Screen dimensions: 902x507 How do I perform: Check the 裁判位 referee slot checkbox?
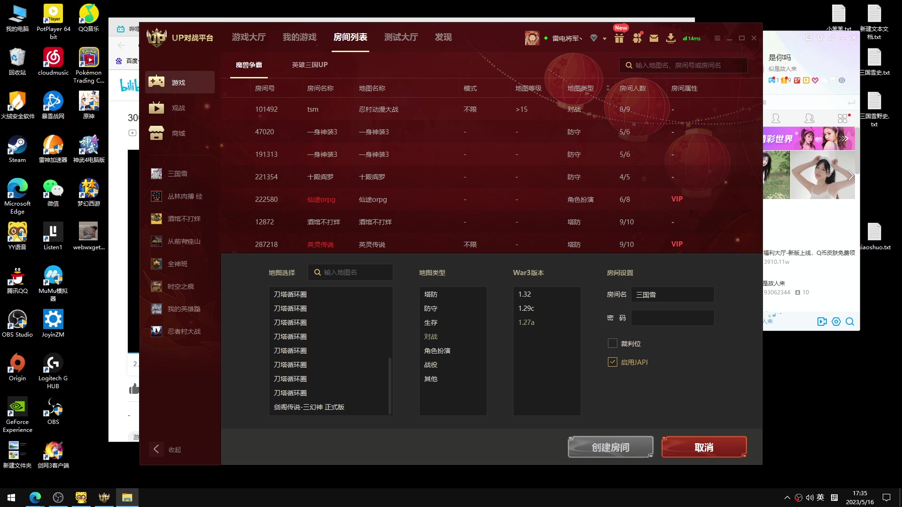[x=612, y=344]
